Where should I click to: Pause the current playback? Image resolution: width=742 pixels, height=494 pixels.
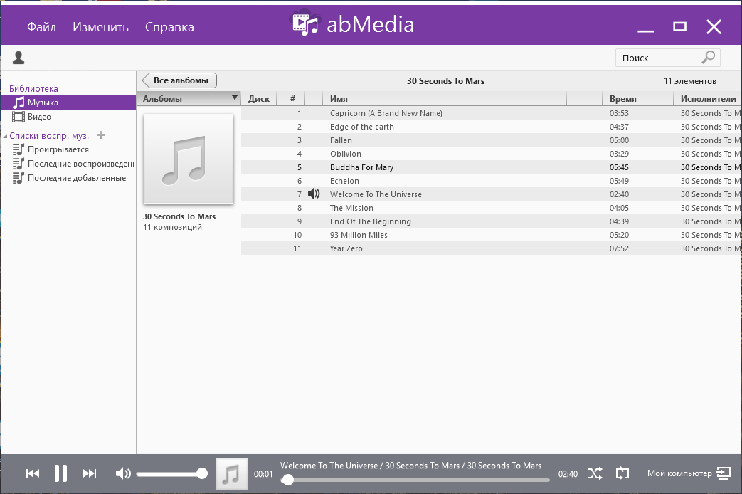(60, 473)
